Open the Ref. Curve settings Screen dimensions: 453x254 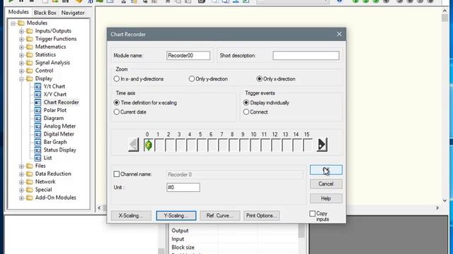220,216
